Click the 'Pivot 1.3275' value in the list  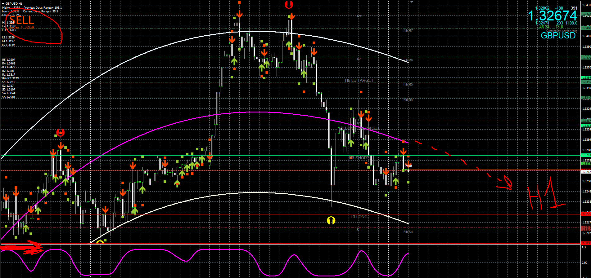tap(10, 78)
